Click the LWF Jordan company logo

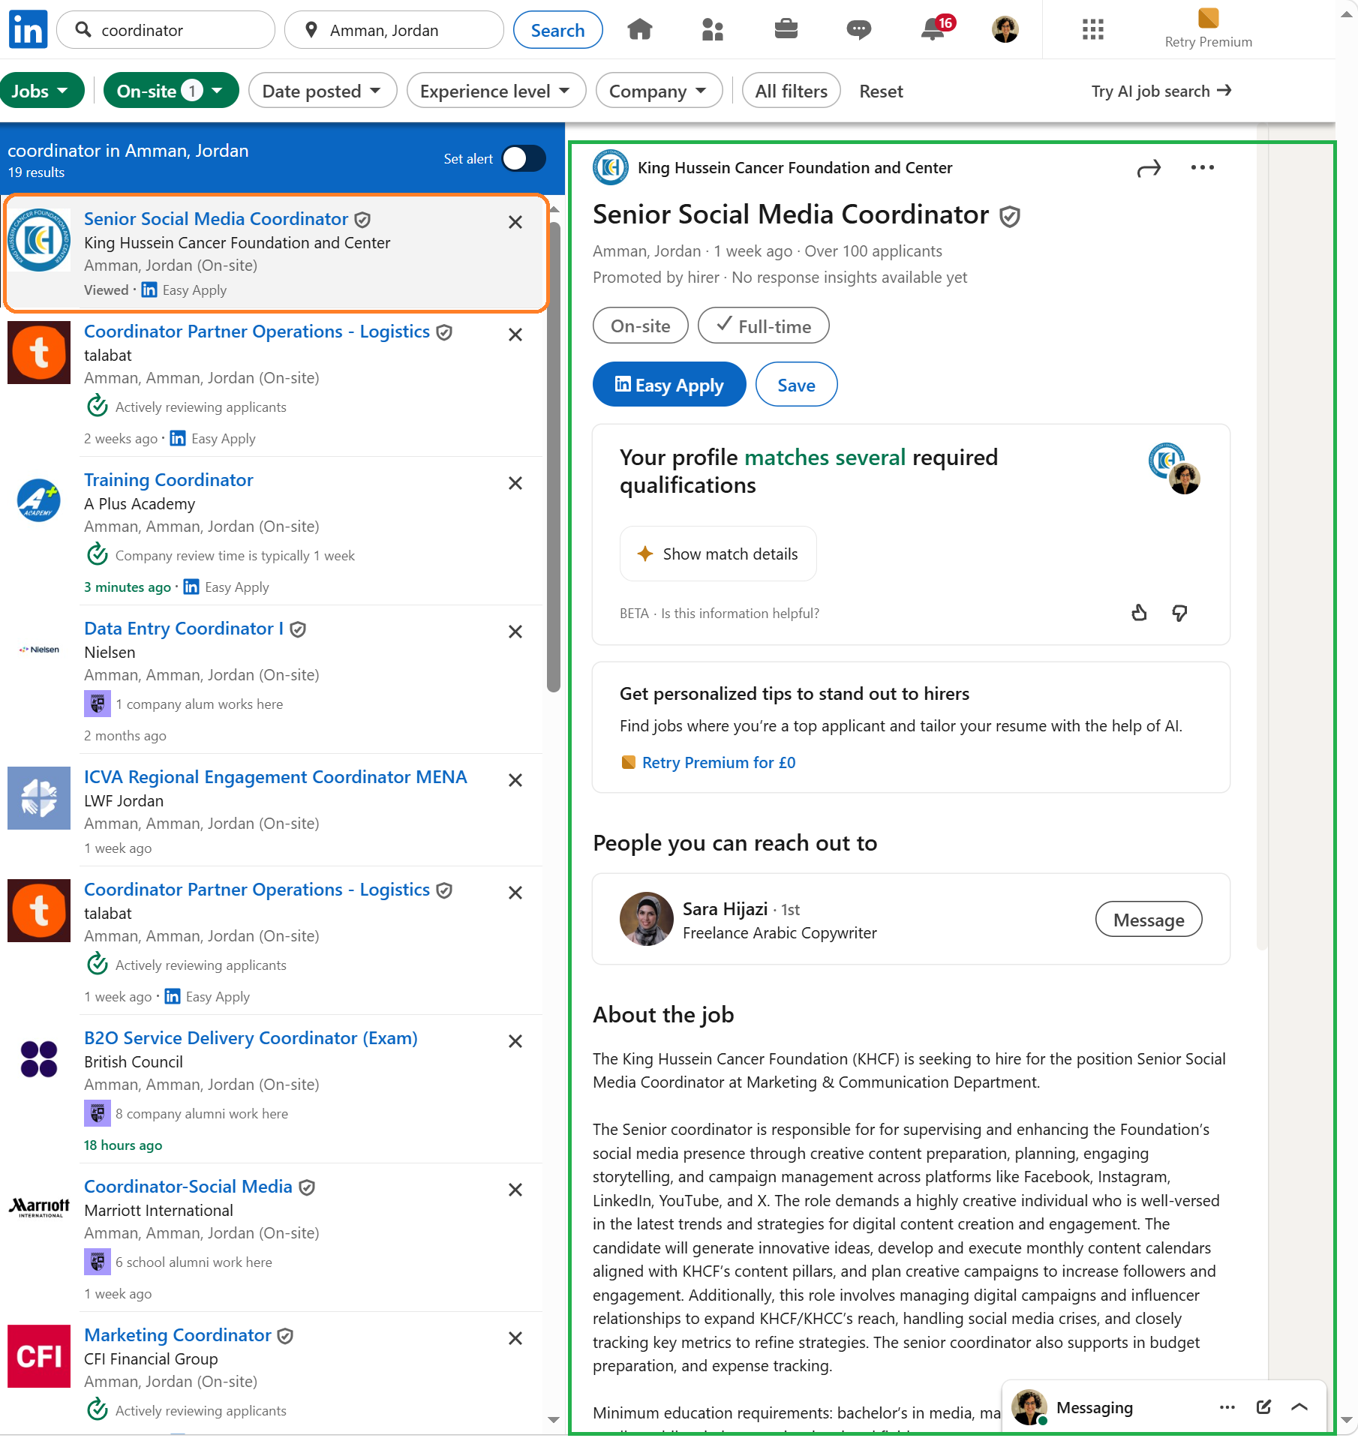coord(39,798)
